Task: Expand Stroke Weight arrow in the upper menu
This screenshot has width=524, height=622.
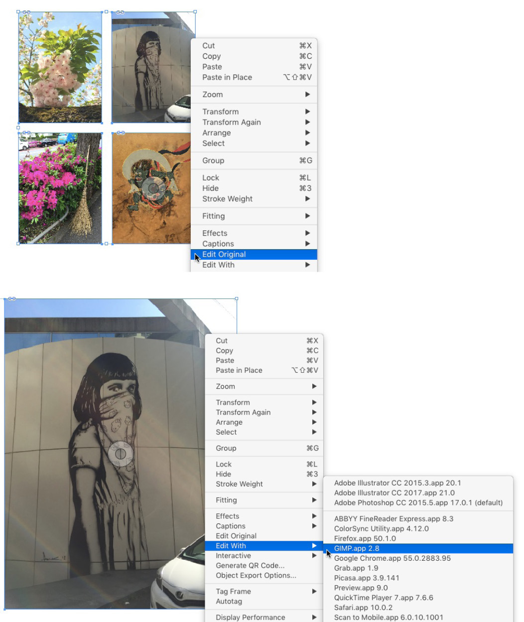Action: [x=308, y=198]
